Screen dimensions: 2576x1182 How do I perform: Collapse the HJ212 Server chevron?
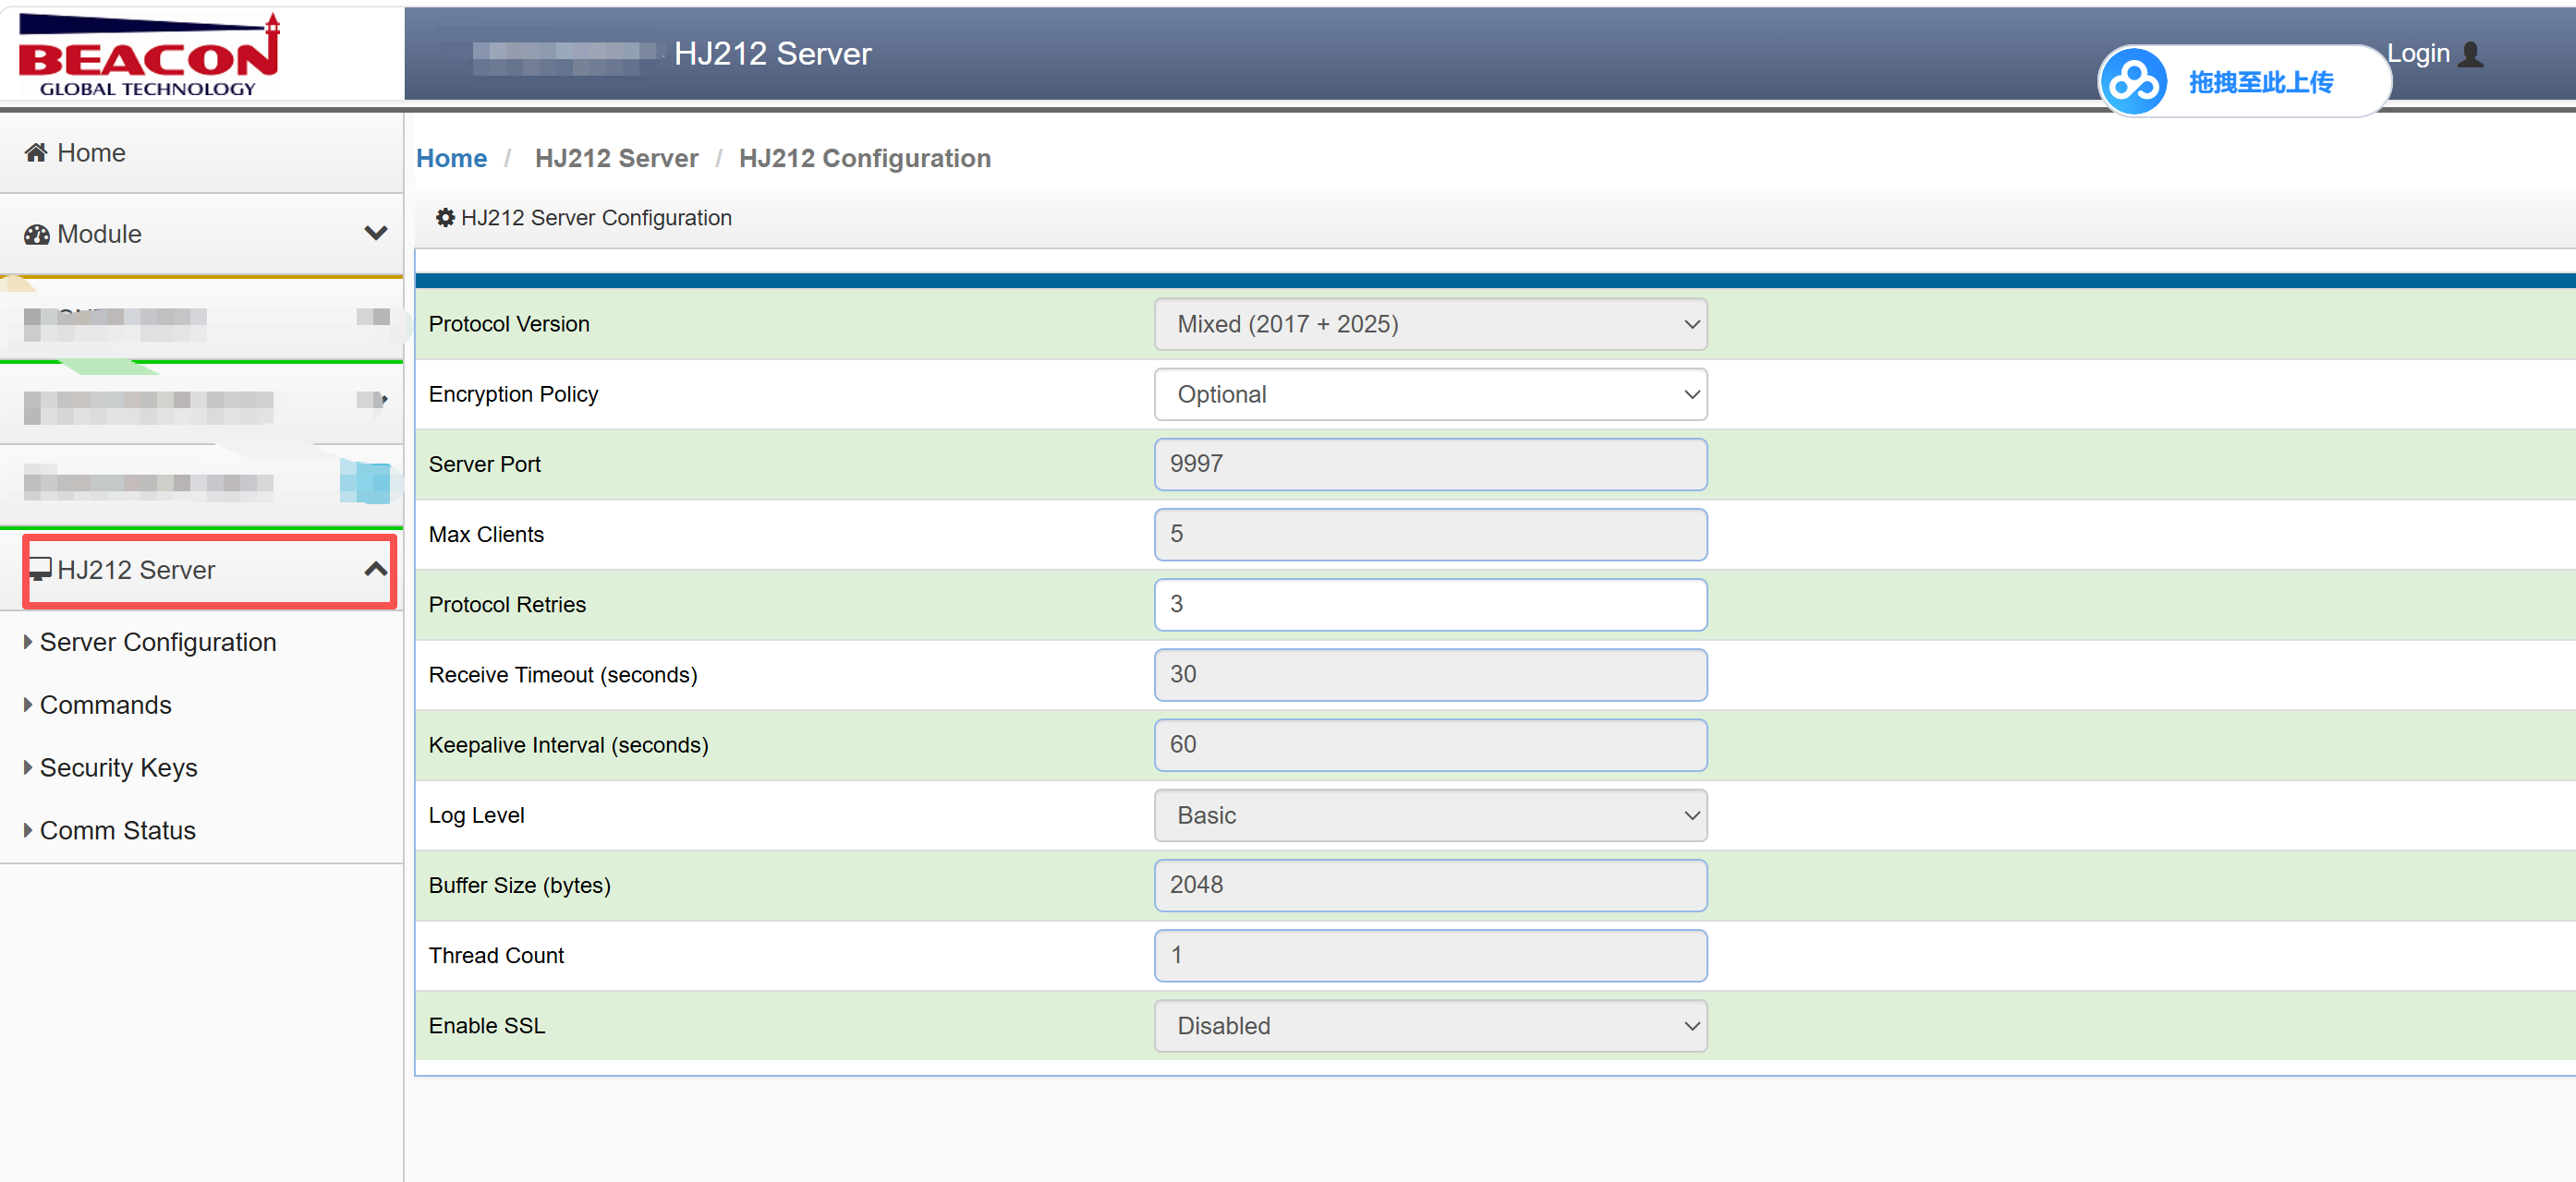376,569
